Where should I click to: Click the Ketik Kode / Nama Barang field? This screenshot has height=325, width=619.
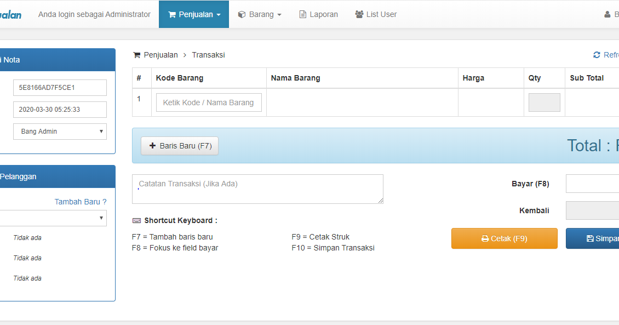[208, 102]
